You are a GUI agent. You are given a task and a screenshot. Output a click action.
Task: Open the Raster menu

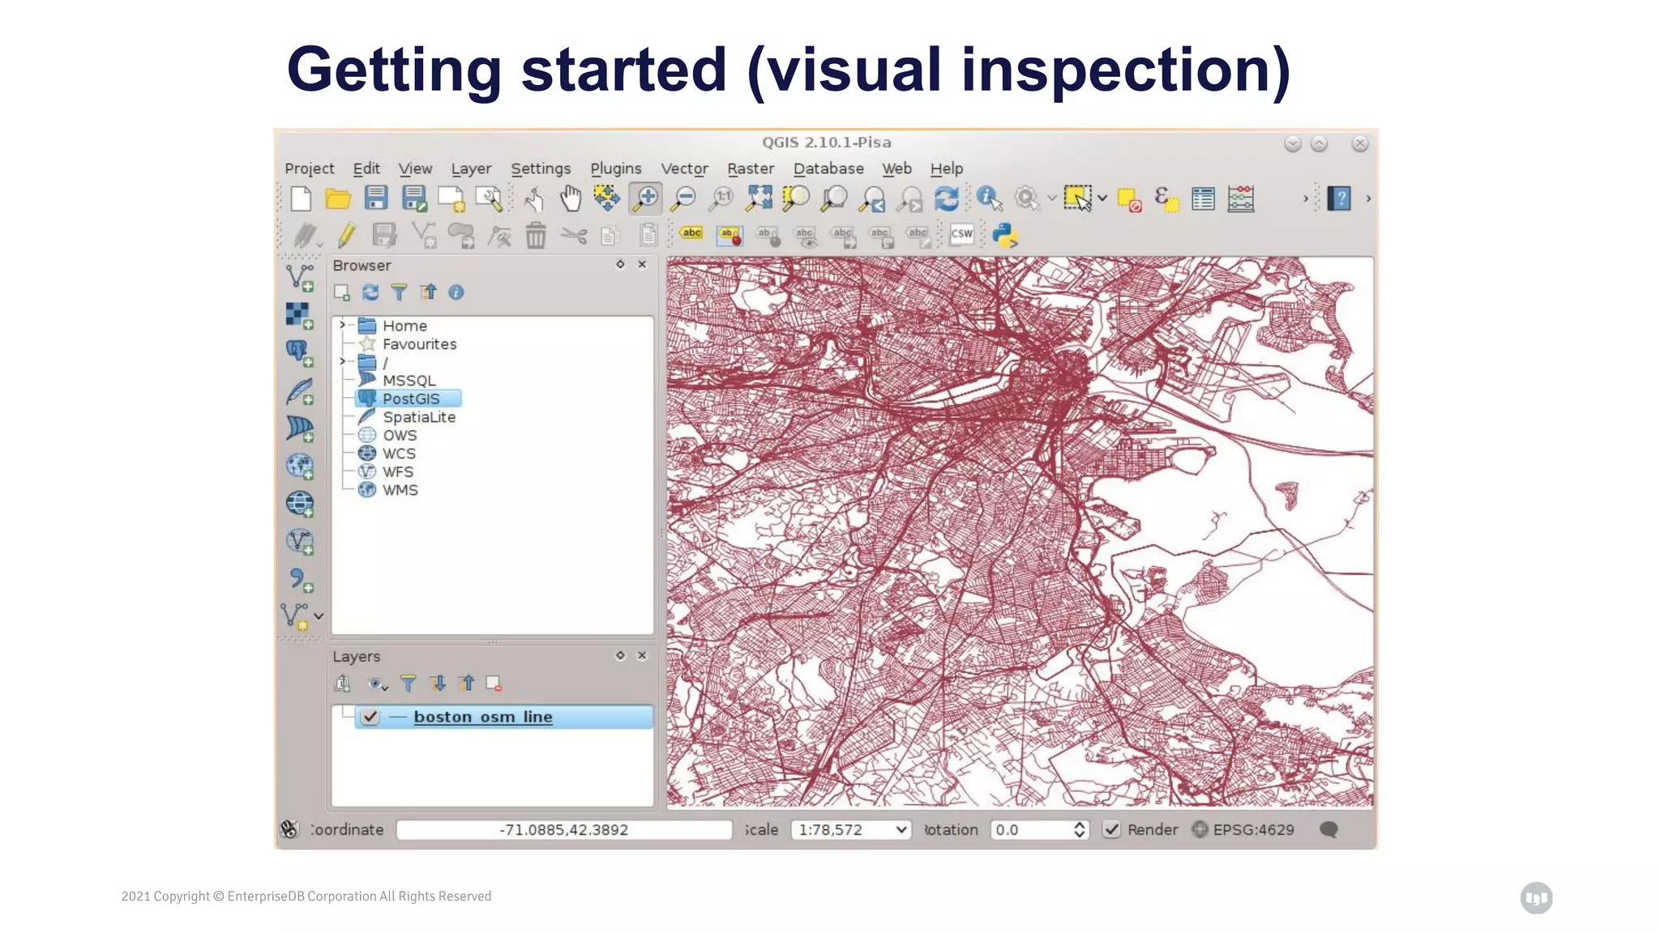pyautogui.click(x=751, y=168)
